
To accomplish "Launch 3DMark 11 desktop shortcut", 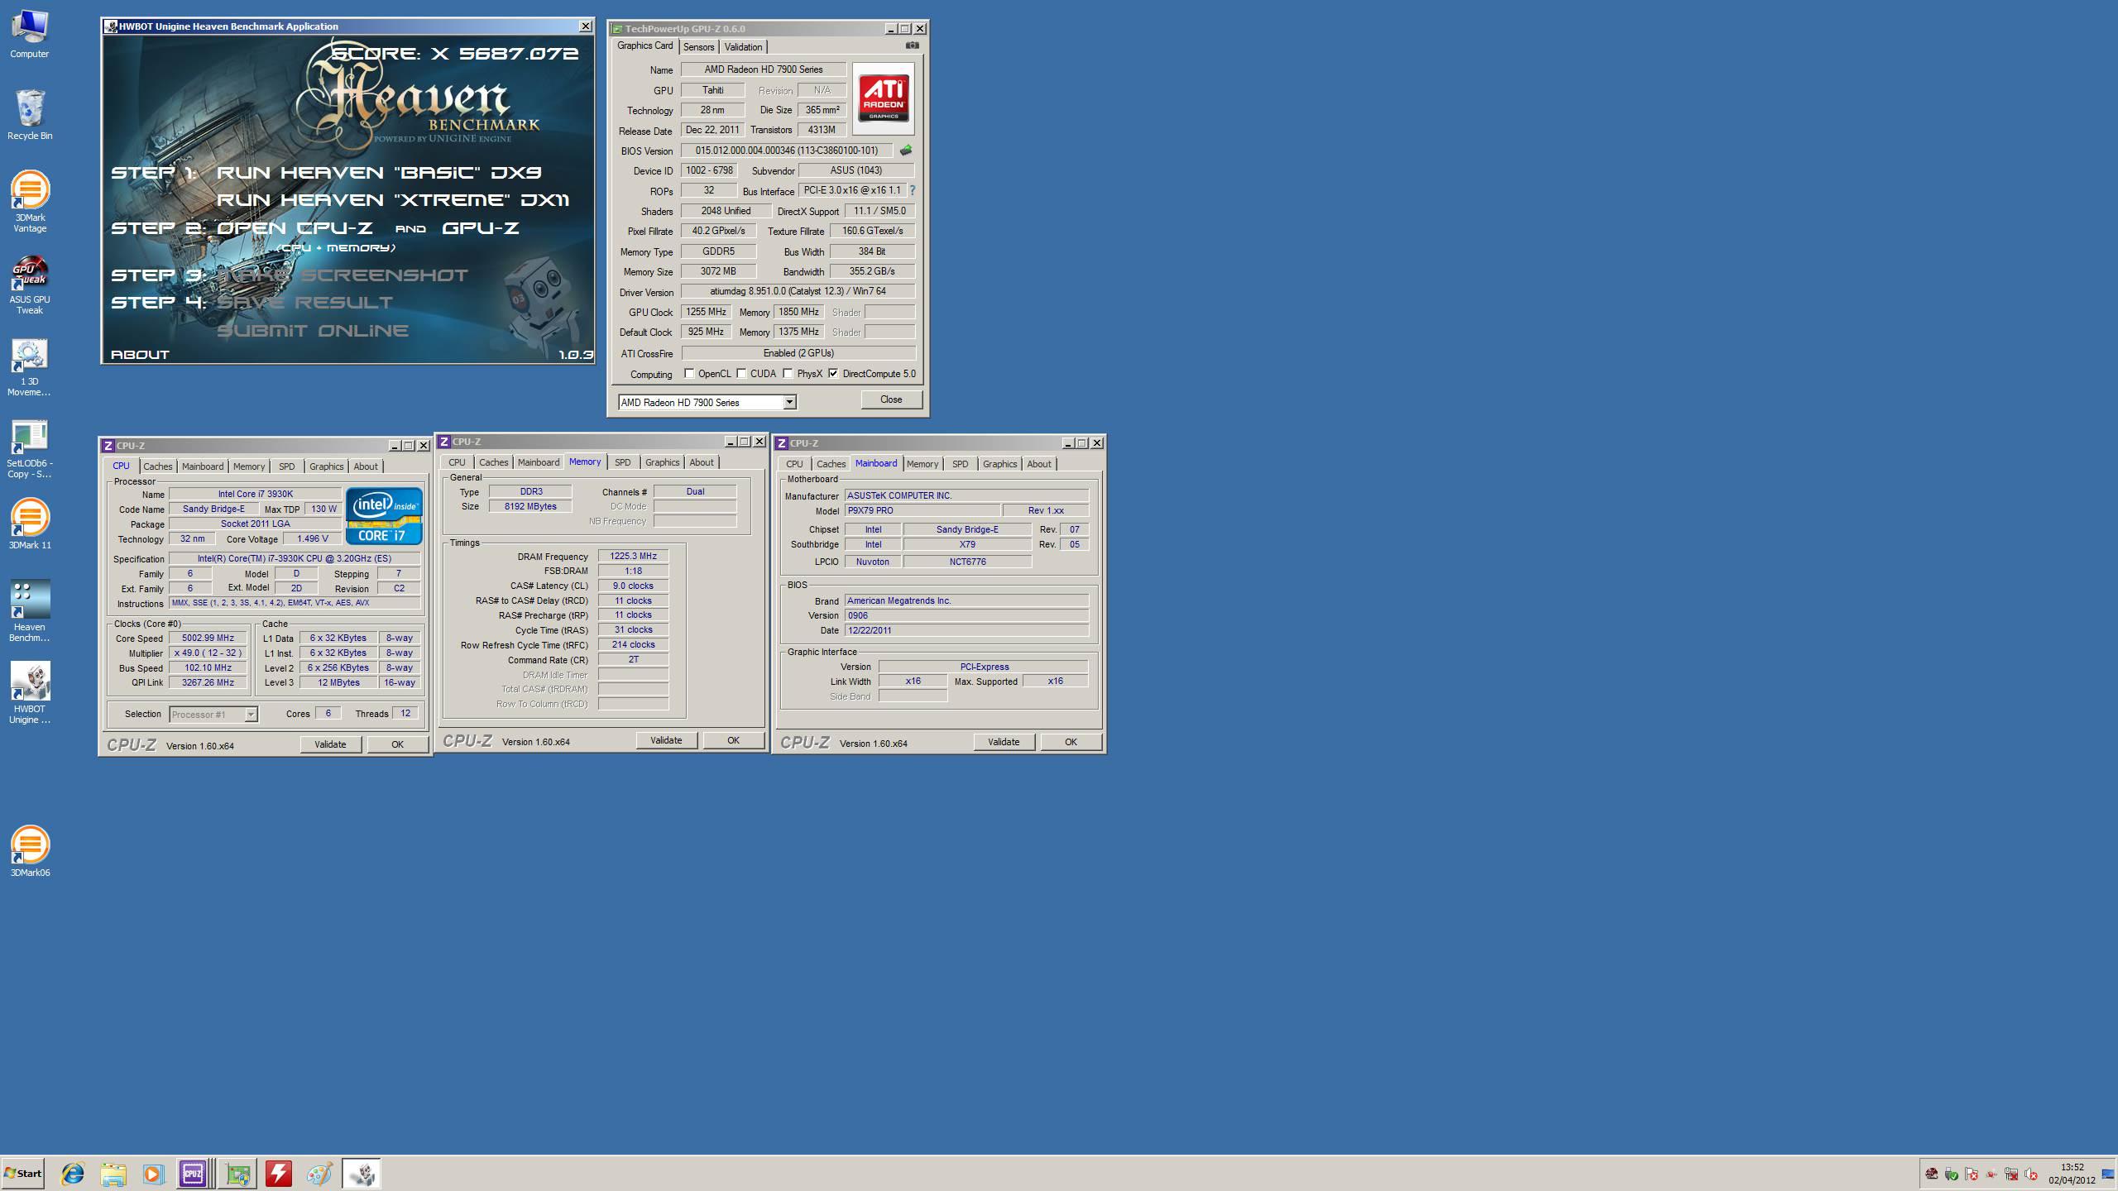I will click(x=30, y=524).
